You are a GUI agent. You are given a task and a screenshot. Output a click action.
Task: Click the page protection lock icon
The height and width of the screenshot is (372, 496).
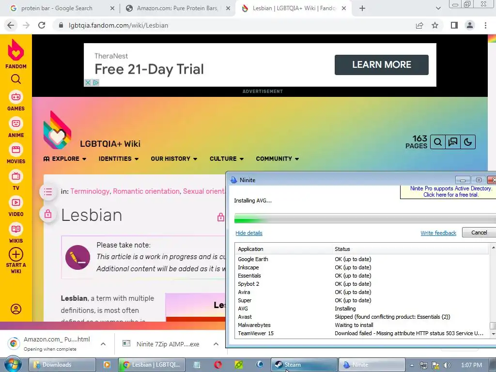[x=48, y=214]
